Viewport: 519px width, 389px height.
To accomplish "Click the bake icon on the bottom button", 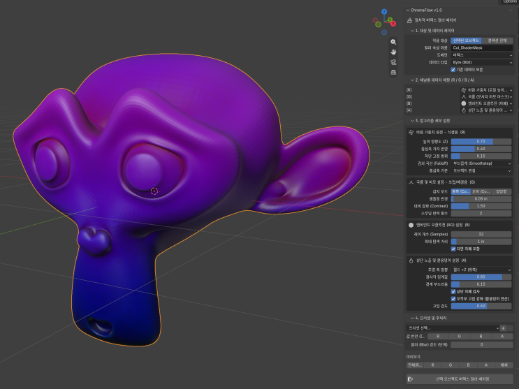I will [410, 379].
